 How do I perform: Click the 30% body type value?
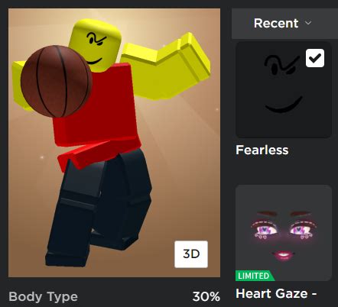206,296
